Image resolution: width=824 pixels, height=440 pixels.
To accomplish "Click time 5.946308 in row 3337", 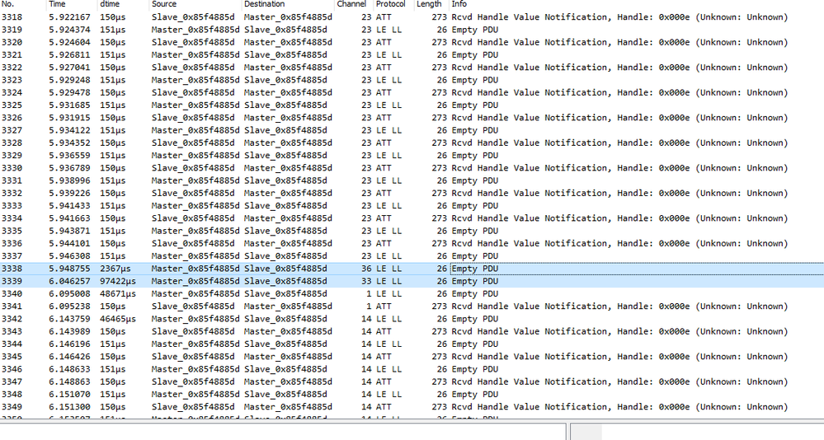I will click(69, 257).
